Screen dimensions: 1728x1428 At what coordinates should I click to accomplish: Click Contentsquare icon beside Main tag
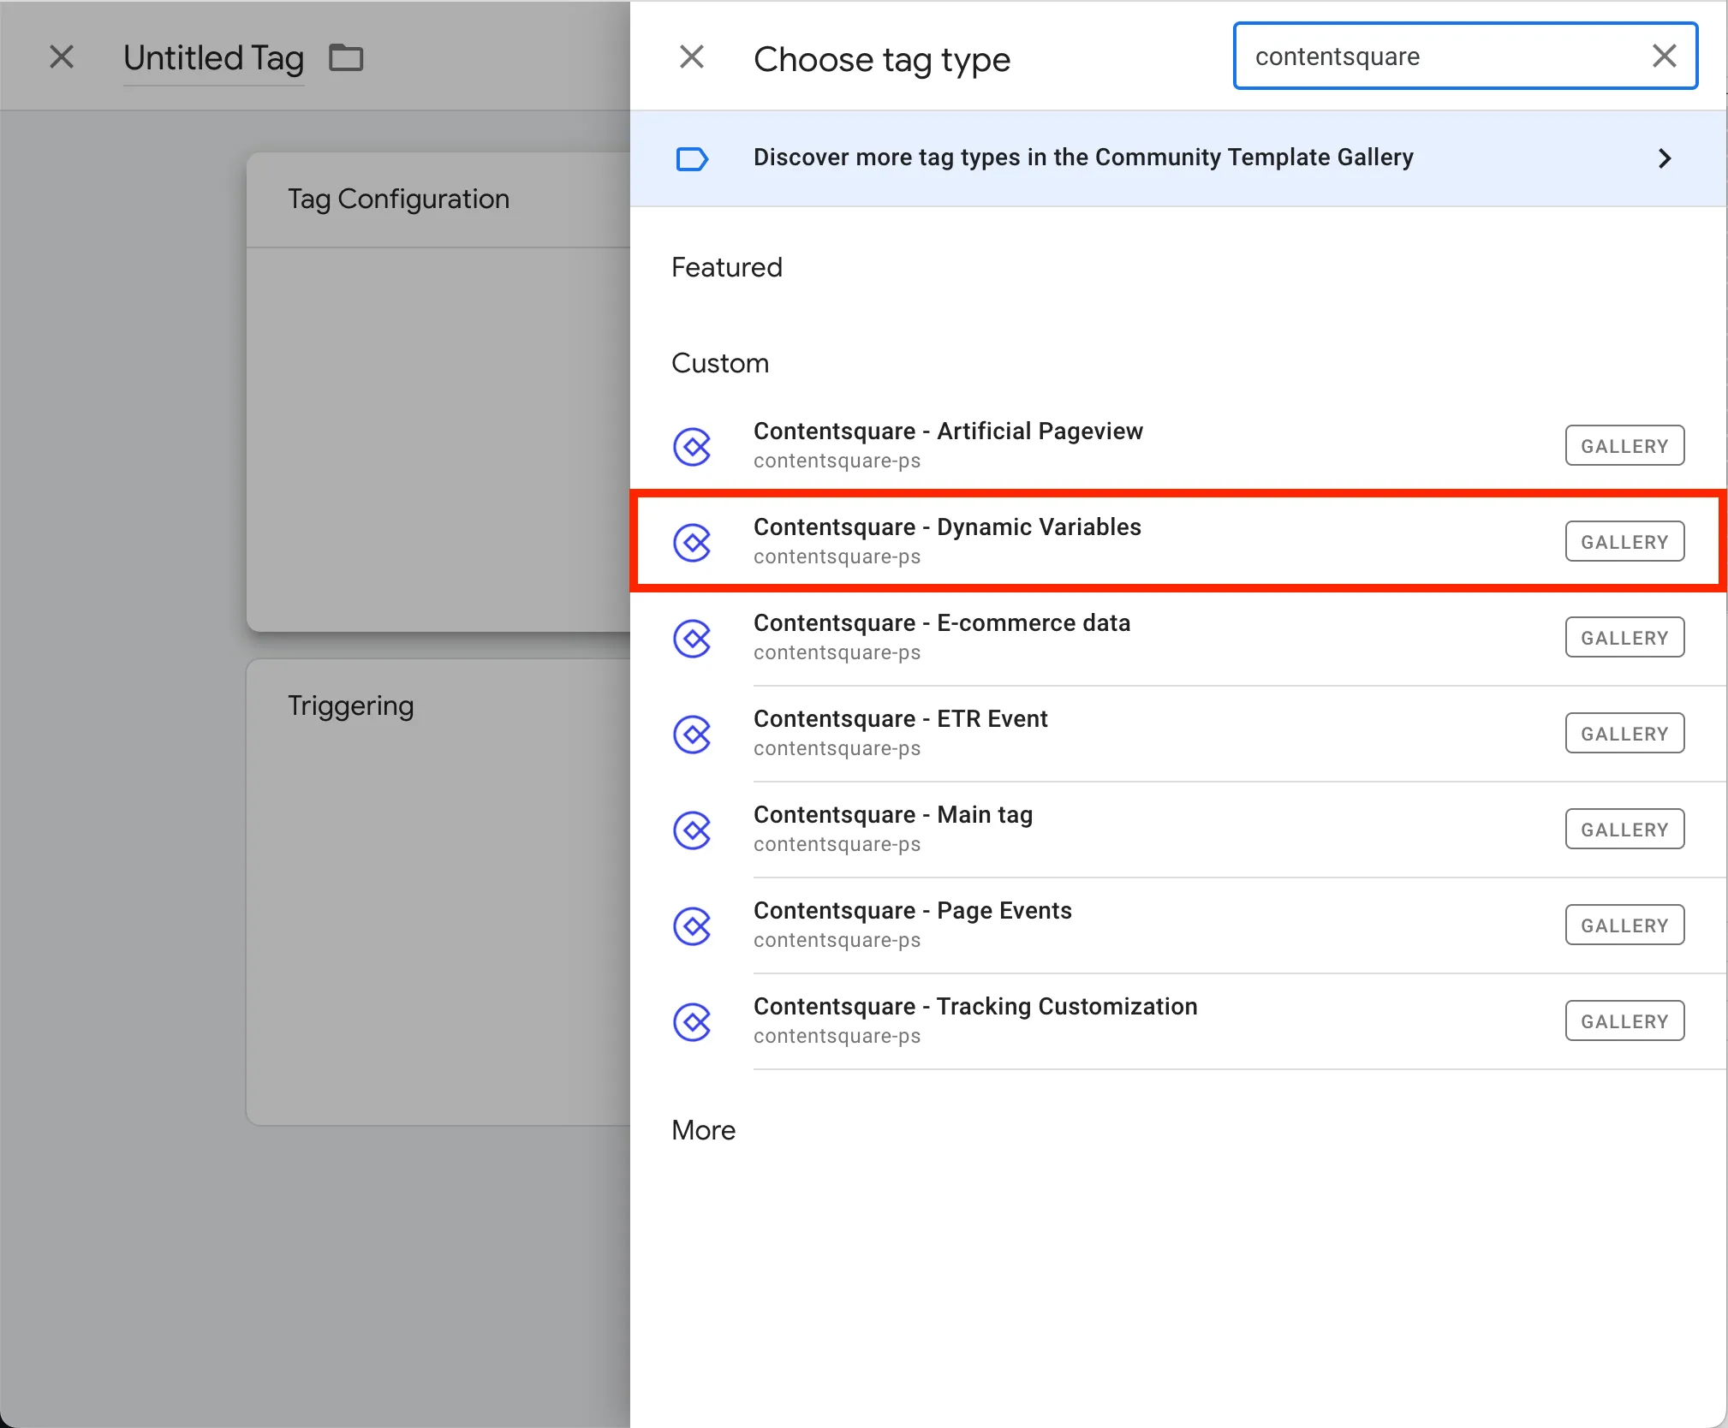(692, 830)
